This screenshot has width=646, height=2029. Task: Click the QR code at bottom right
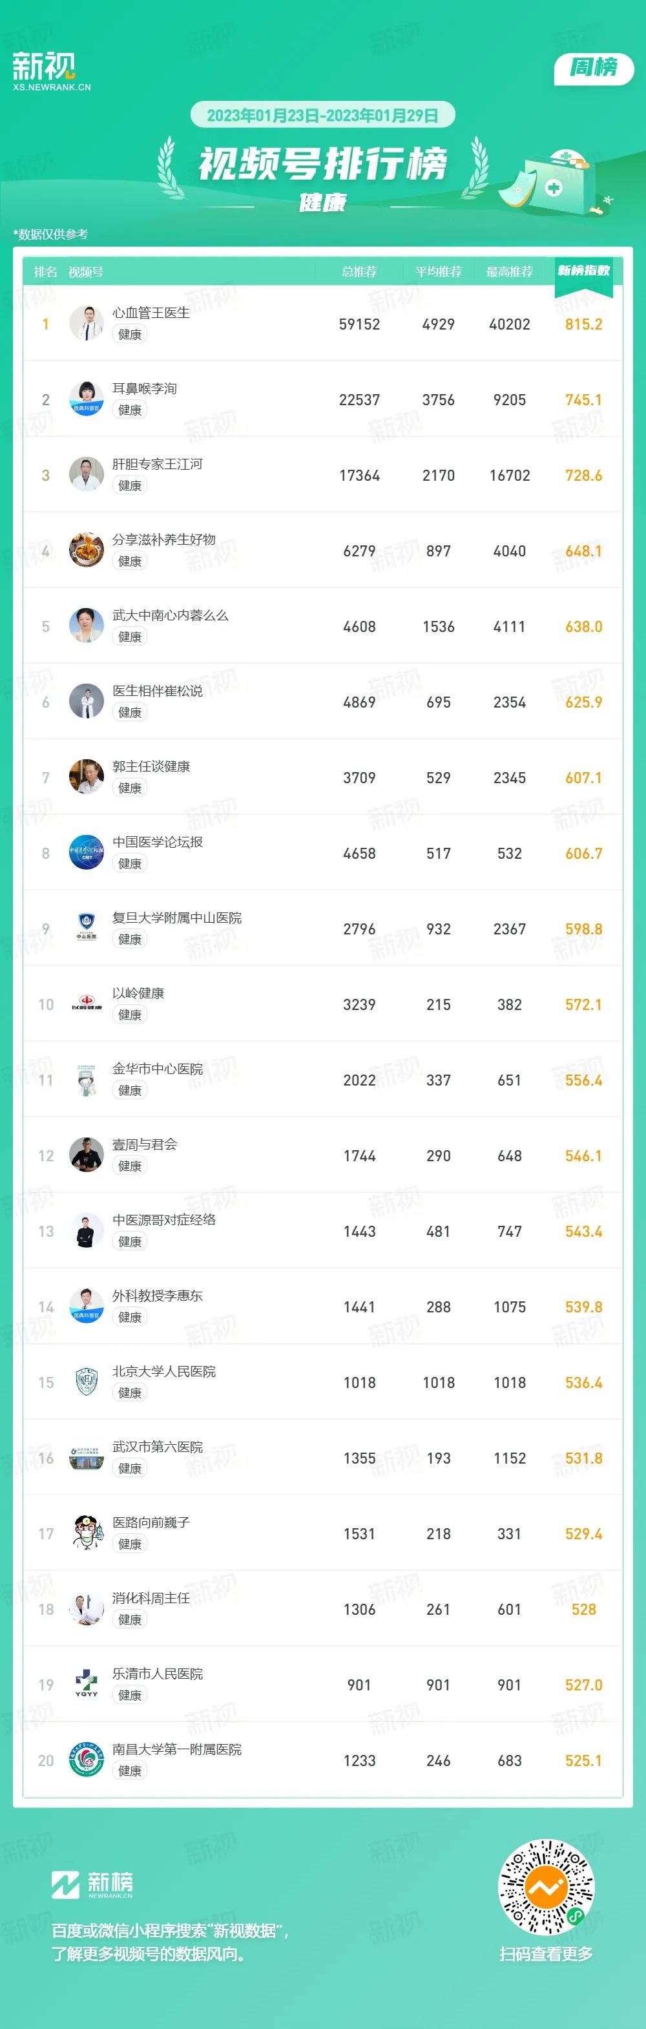point(546,1887)
